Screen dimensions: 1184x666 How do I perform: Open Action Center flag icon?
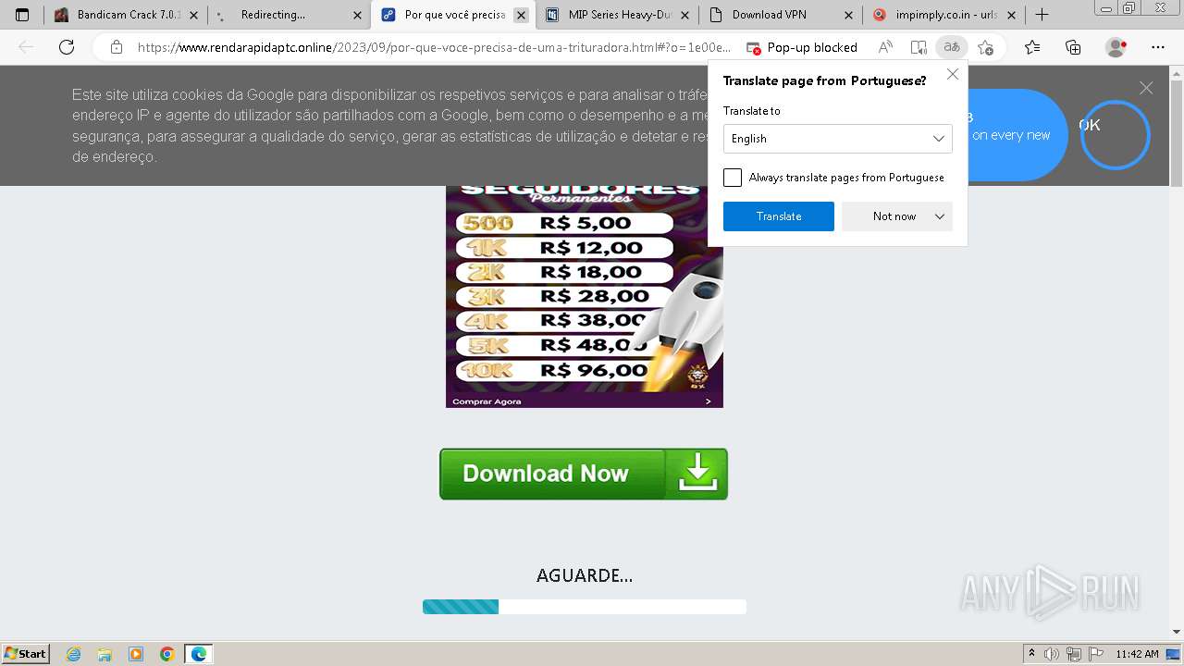tap(1094, 654)
